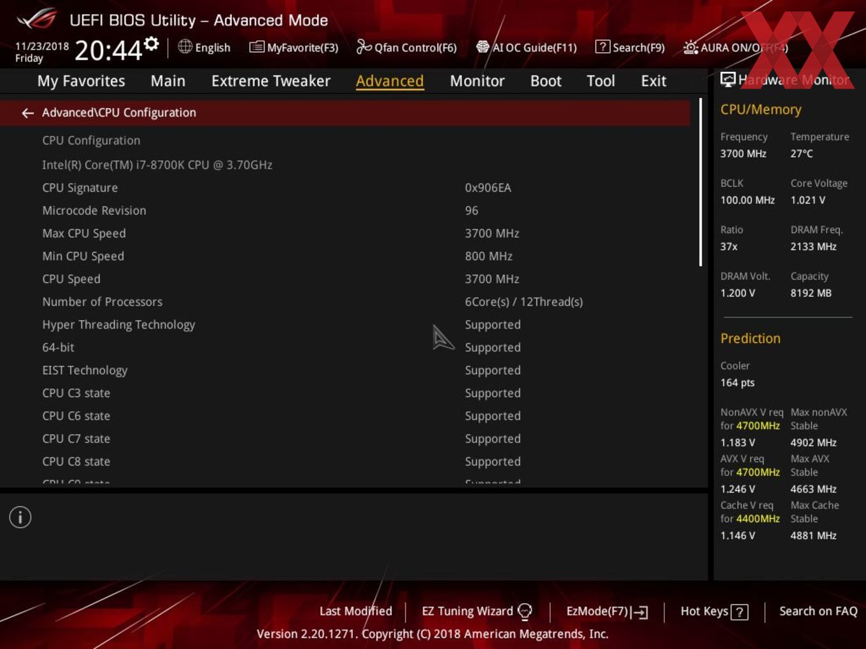
Task: Switch to EzMode(F7)
Action: (607, 611)
